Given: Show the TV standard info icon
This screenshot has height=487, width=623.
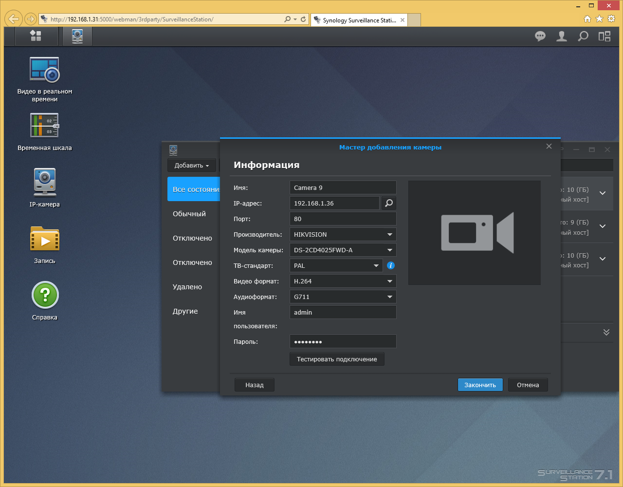Looking at the screenshot, I should click(x=391, y=265).
